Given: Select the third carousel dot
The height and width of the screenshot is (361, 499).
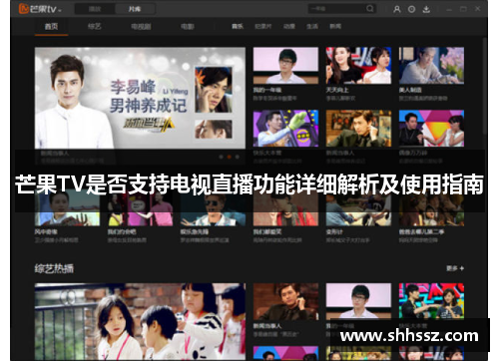Looking at the screenshot, I should pos(237,157).
